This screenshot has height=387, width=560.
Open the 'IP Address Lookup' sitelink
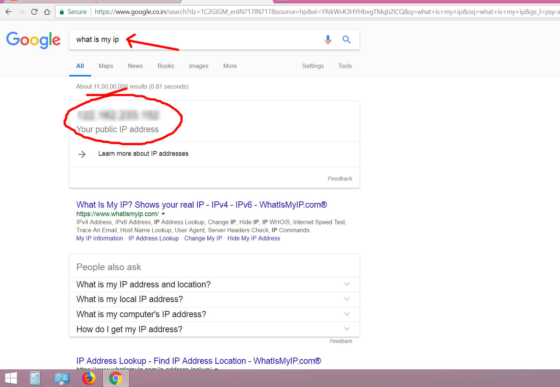(154, 238)
